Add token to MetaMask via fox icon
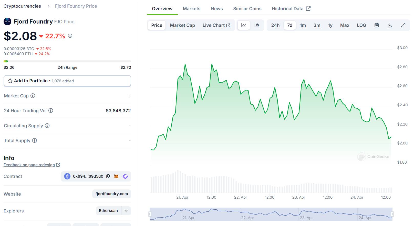Viewport: 415px width, 226px height. coord(116,176)
